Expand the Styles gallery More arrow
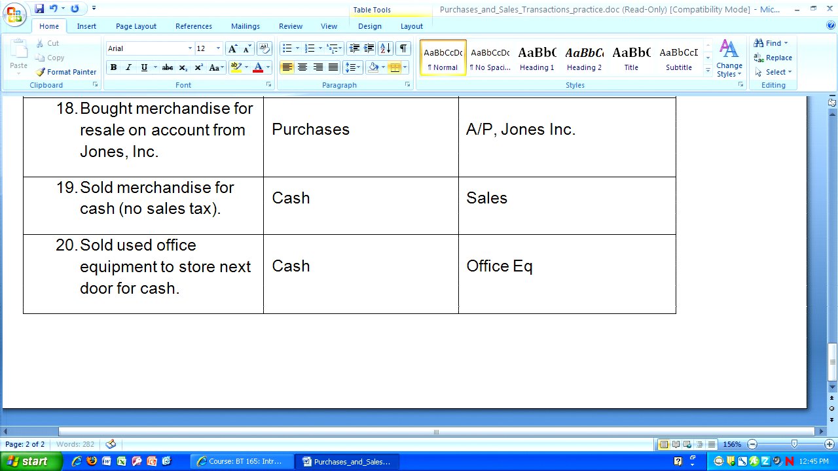 708,69
